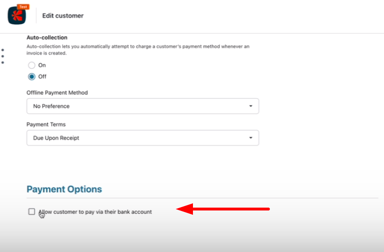Viewport: 384px width, 252px height.
Task: Click the bank account checkbox label text
Action: click(96, 211)
